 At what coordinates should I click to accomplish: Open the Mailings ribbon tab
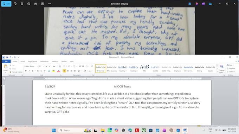(55, 62)
